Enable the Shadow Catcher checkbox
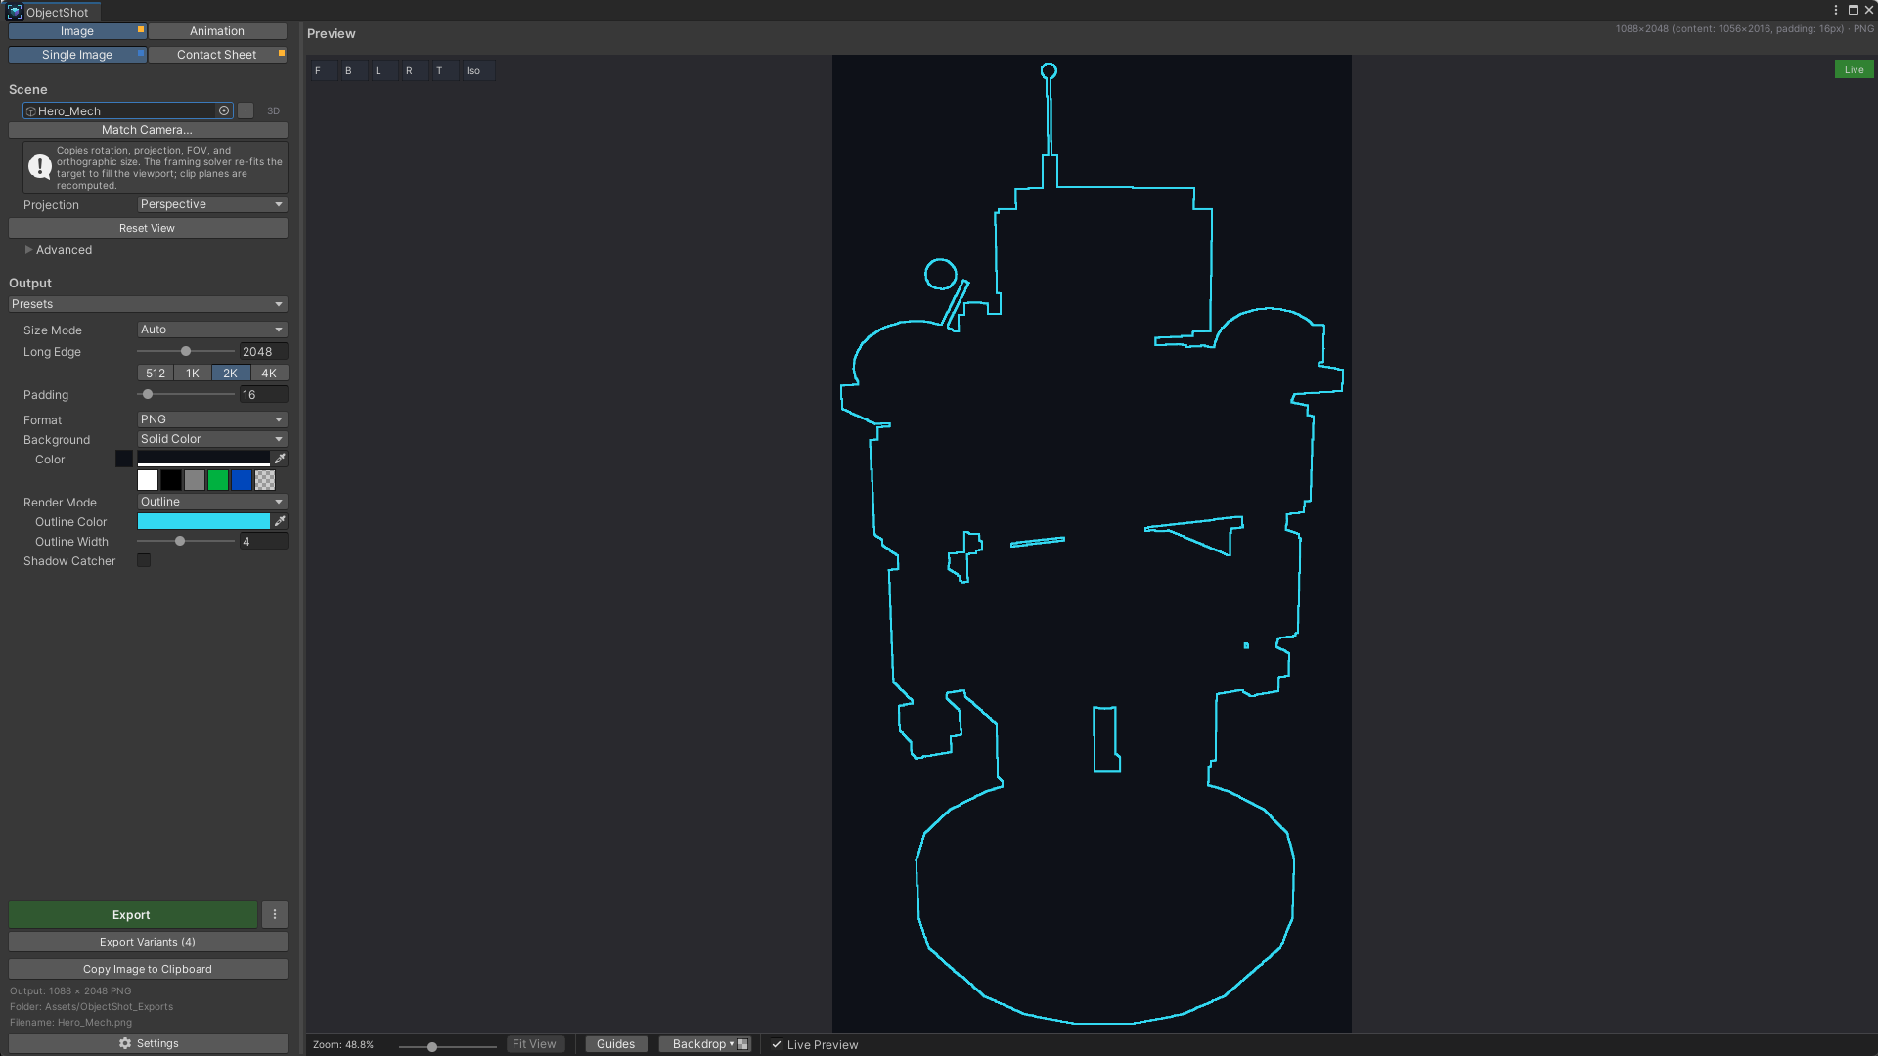1878x1056 pixels. point(144,560)
